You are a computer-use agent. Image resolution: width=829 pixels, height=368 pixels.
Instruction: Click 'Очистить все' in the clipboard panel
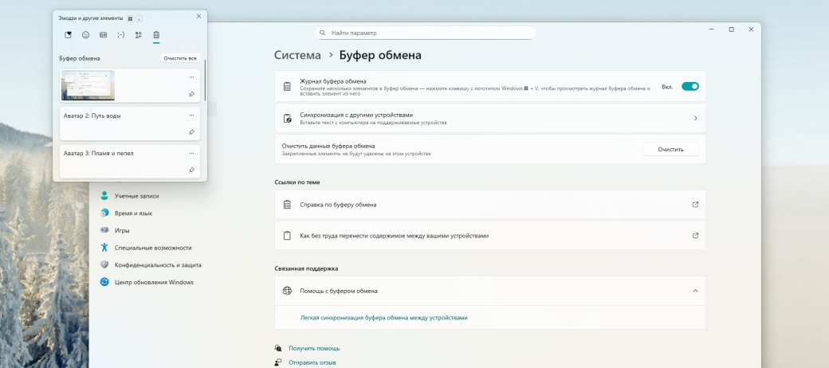point(179,58)
